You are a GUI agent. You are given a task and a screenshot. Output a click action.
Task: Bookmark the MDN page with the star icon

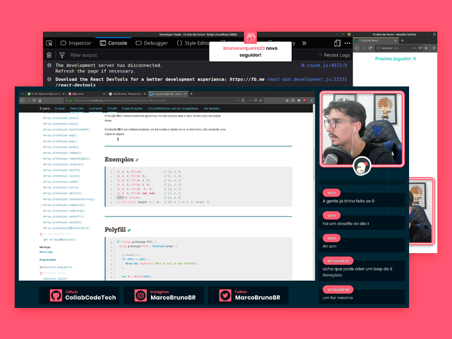point(260,101)
